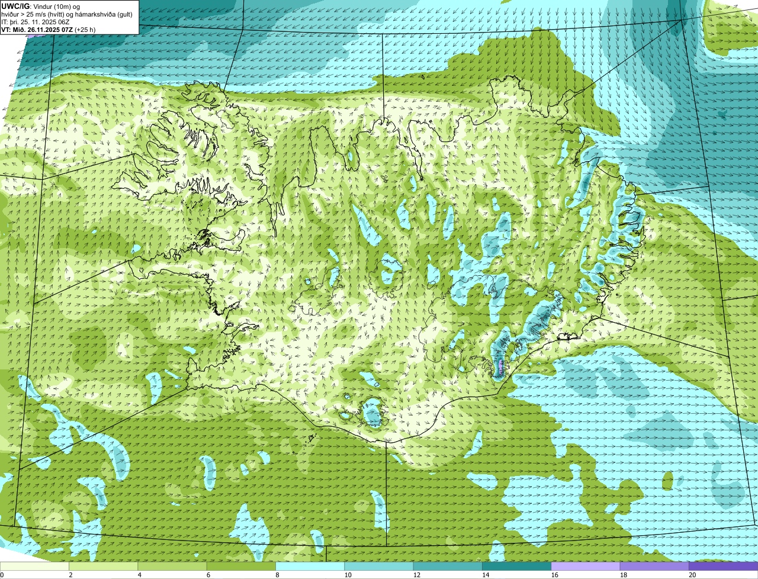
Task: Click the above-20 m/s dark purple legend segment
Action: (723, 567)
